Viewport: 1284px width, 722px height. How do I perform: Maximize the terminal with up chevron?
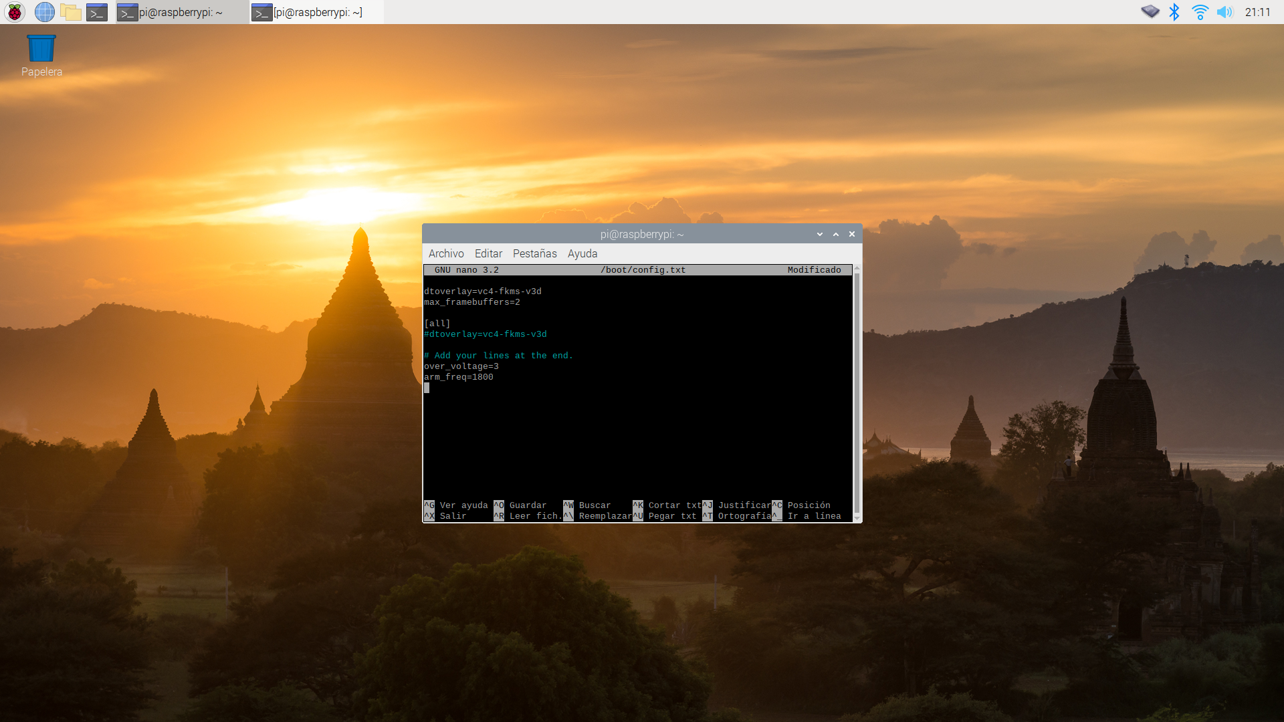coord(835,234)
